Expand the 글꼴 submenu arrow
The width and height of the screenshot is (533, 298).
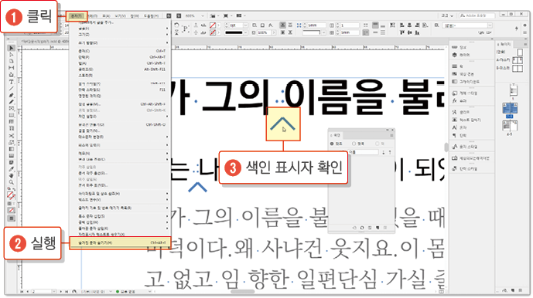click(167, 29)
